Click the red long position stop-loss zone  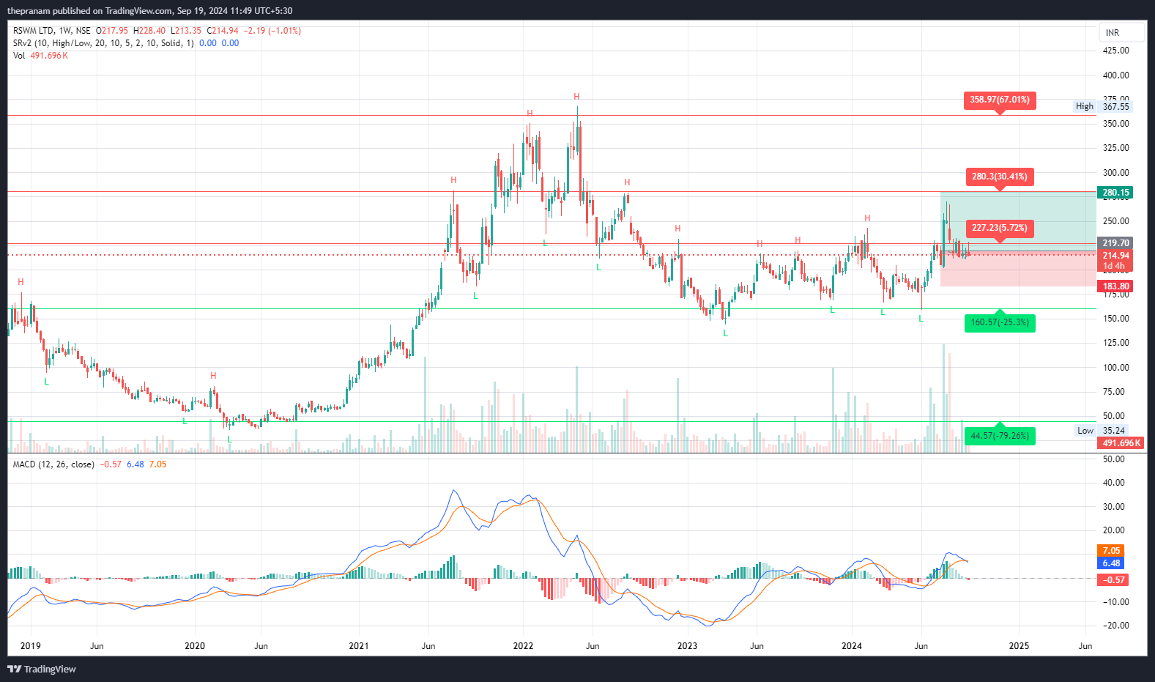click(1018, 268)
